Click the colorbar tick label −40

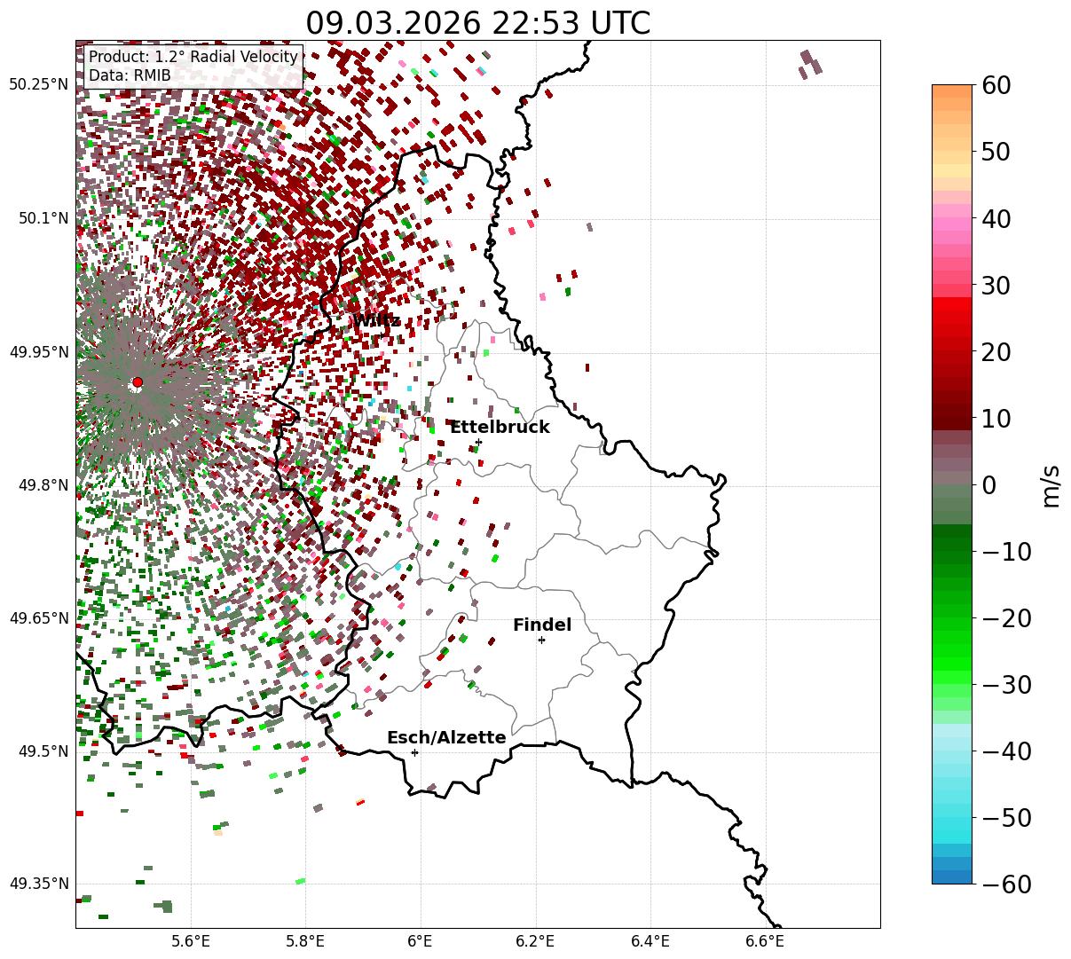coord(1006,751)
